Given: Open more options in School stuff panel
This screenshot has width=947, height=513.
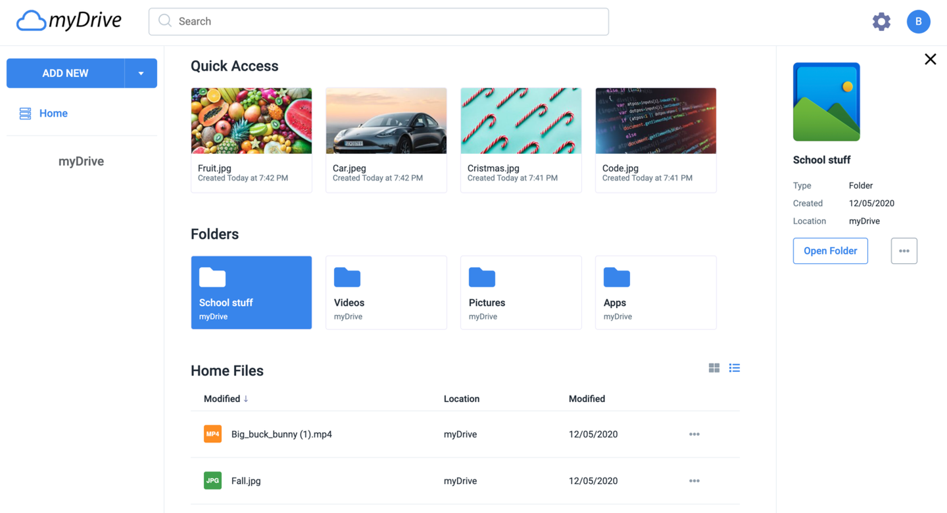Looking at the screenshot, I should coord(904,250).
